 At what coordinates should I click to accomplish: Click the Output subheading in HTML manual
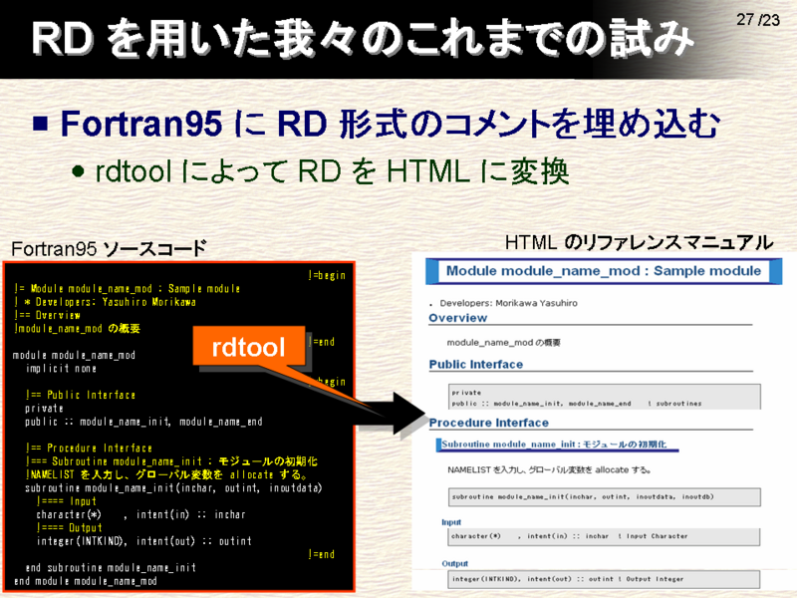(x=454, y=563)
